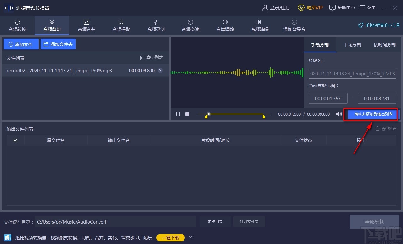
Task: Select the 音频合并 merge tool
Action: tap(86, 25)
